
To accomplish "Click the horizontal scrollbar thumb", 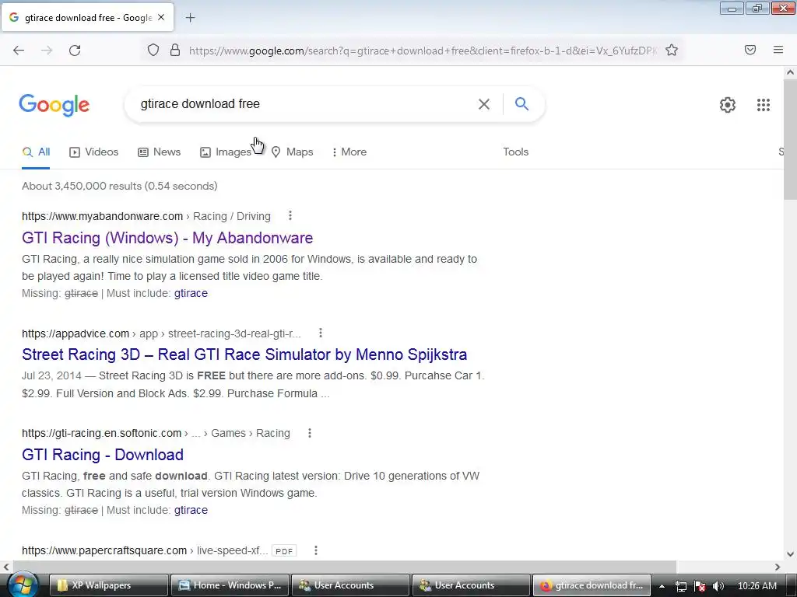I will point(344,567).
